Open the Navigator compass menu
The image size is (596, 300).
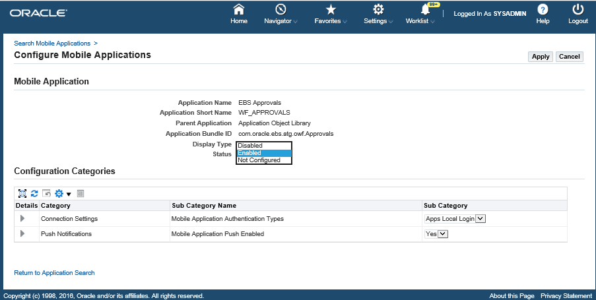281,9
